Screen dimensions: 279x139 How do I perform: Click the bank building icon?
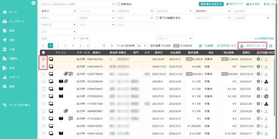coord(5,49)
